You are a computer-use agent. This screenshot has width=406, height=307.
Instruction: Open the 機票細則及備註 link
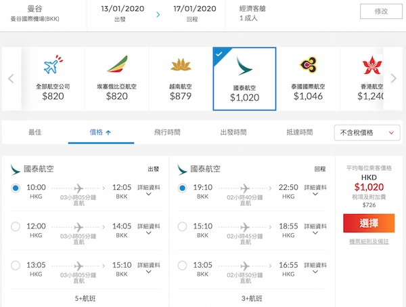pos(369,241)
